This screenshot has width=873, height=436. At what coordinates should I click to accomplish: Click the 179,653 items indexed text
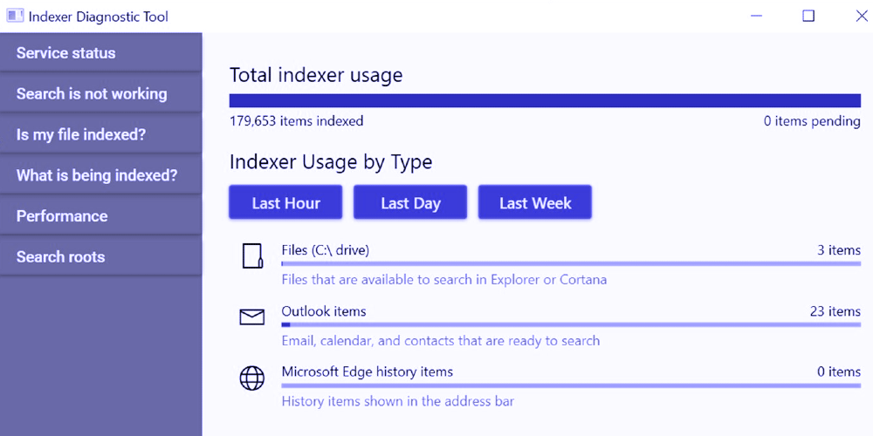[x=296, y=121]
